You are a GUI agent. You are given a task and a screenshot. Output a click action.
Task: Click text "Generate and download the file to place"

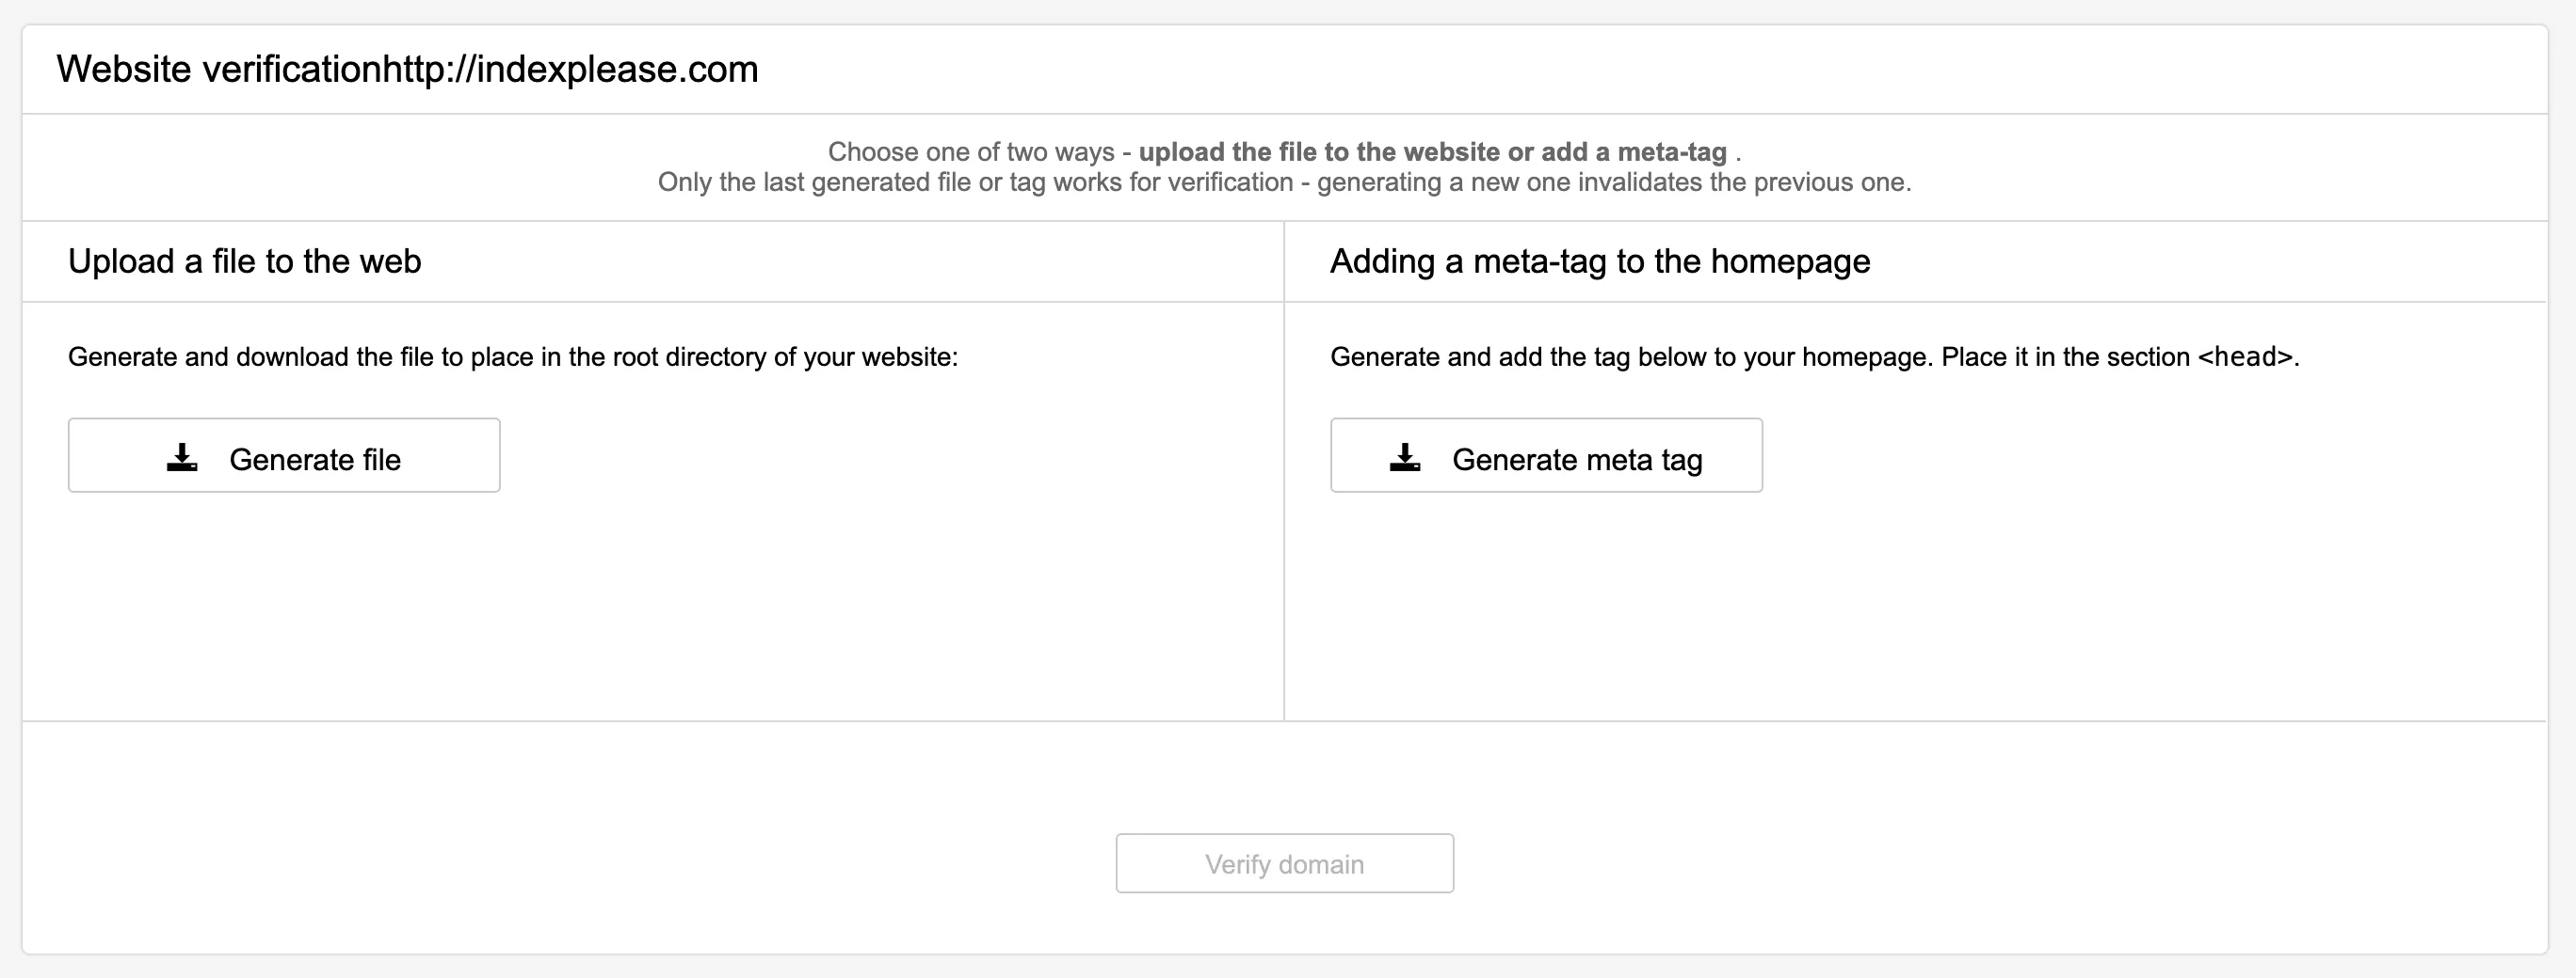[513, 356]
